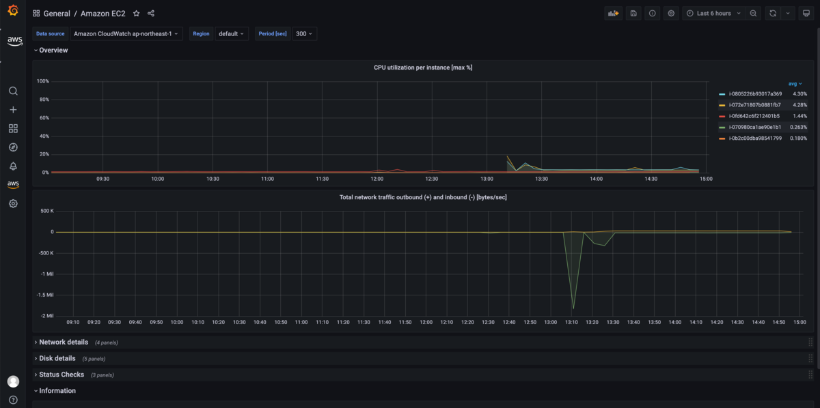The height and width of the screenshot is (408, 820).
Task: Save the dashboard with disk icon
Action: 633,13
